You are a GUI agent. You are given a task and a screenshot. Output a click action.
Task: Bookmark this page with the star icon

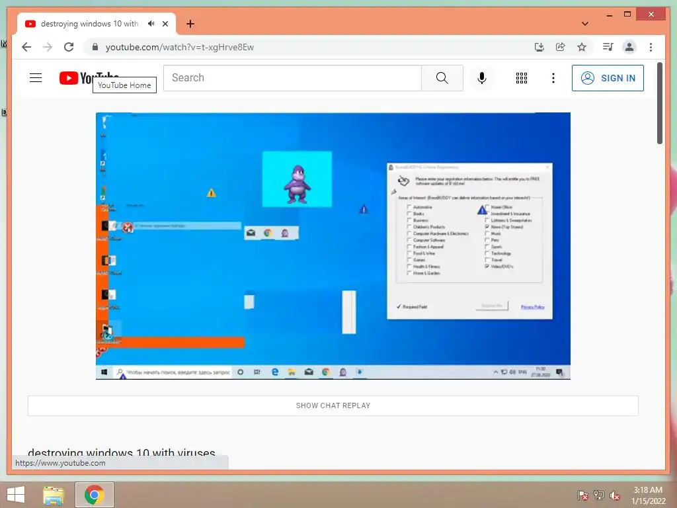click(582, 47)
